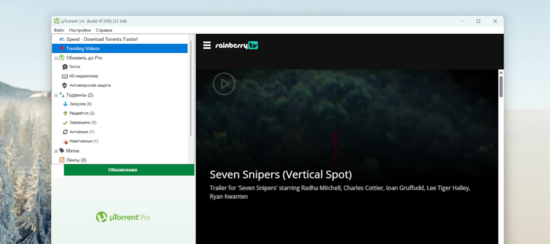Collapse the Торренты (2) tree node
This screenshot has height=244, width=550.
click(x=56, y=95)
